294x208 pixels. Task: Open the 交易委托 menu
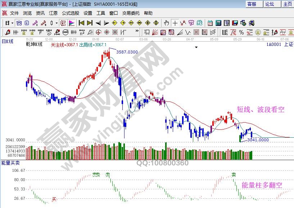[x=131, y=13]
